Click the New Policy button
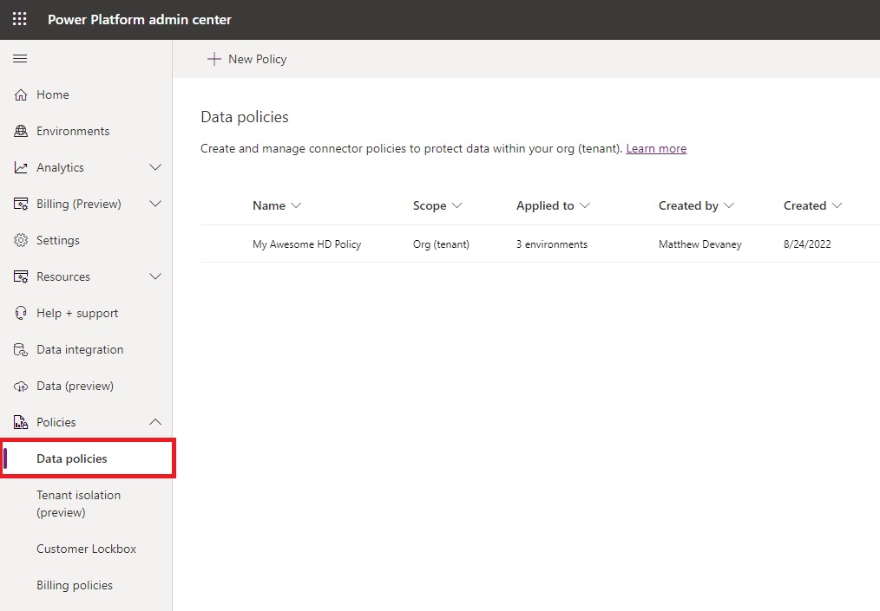The width and height of the screenshot is (880, 611). coord(247,59)
